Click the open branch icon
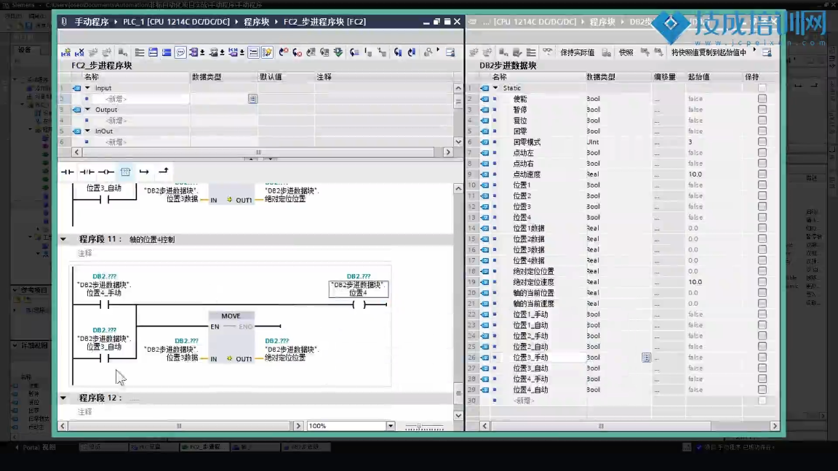This screenshot has height=471, width=838. pyautogui.click(x=144, y=172)
